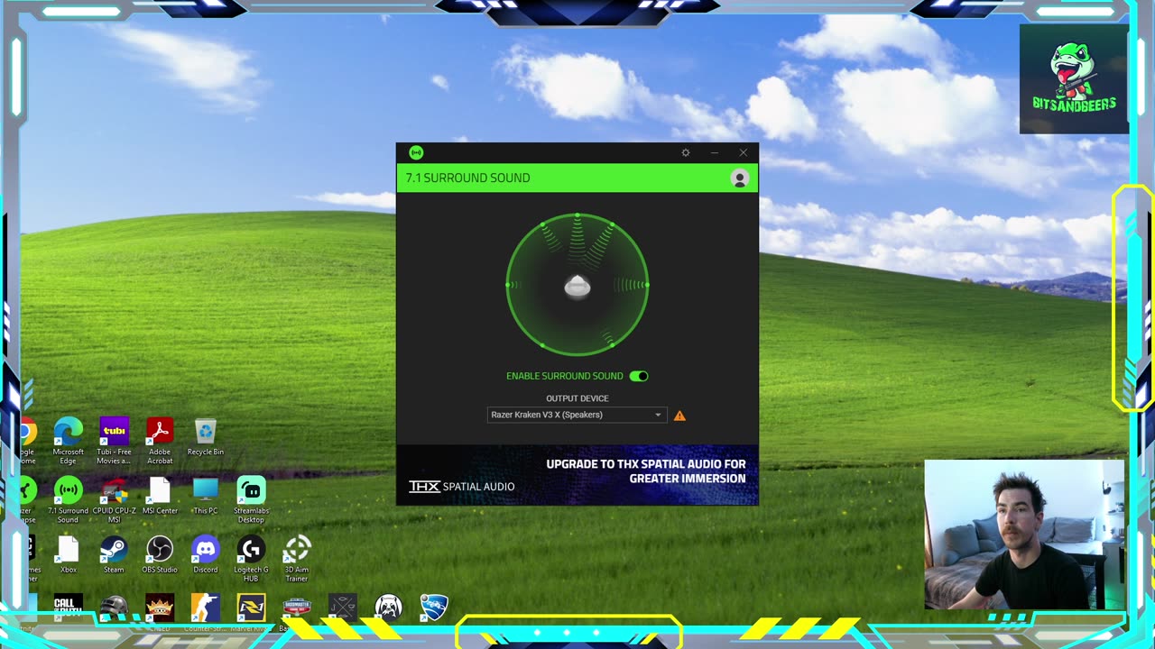
Task: Select the 3D Aim Trainer shortcut
Action: pyautogui.click(x=297, y=559)
